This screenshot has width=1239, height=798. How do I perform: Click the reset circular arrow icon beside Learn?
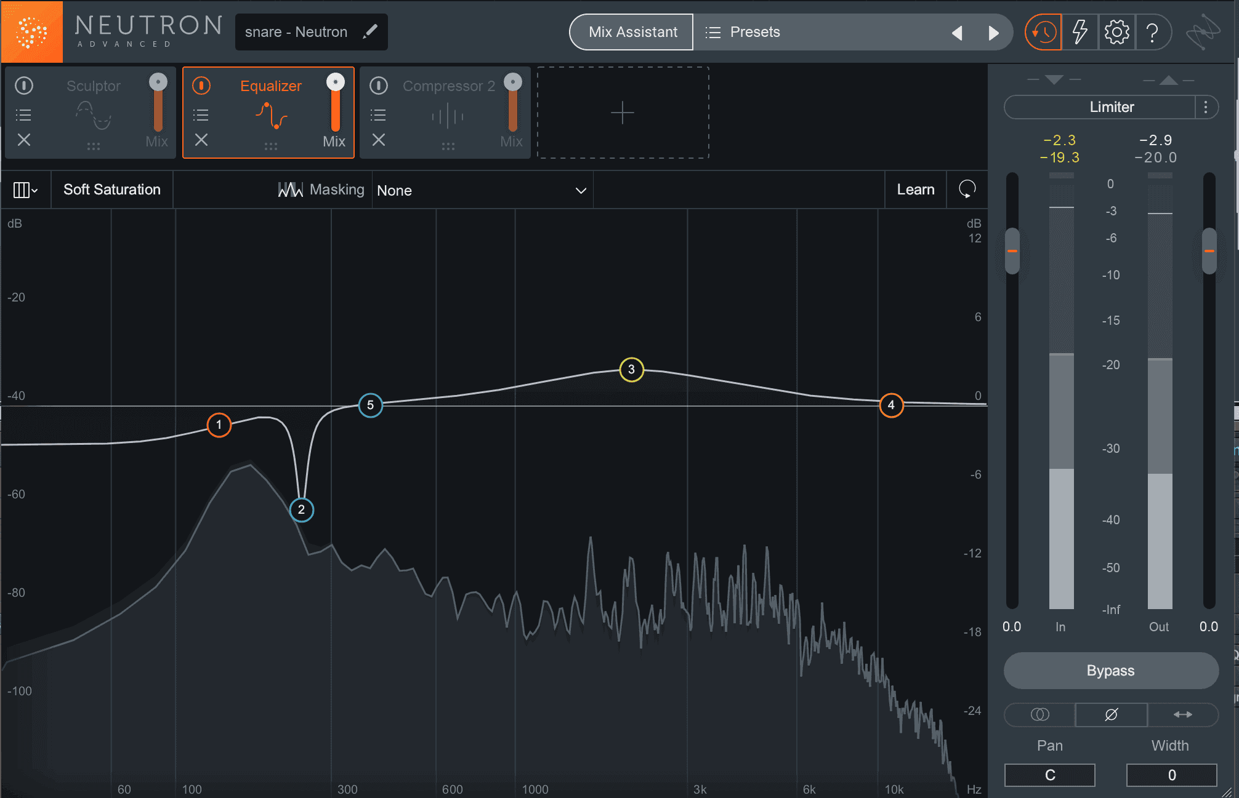[x=967, y=190]
